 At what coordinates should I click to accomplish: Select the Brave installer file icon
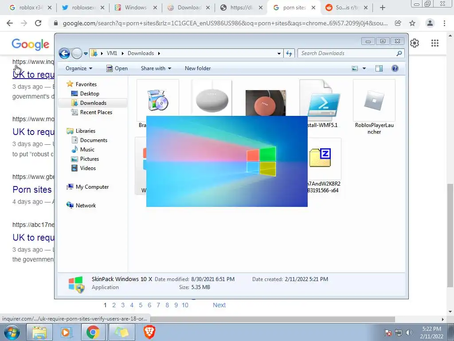[157, 100]
